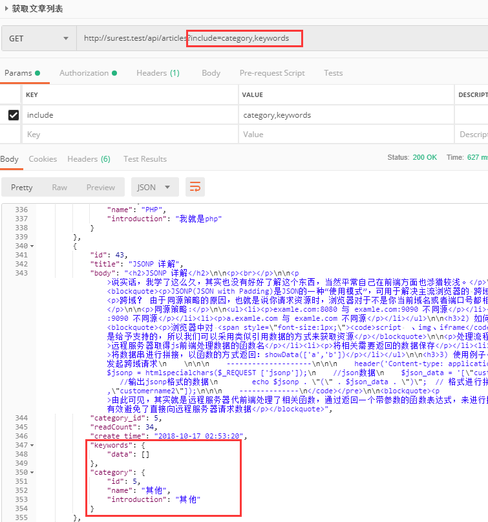Click the "id": 43 line
This screenshot has width=488, height=522.
point(109,255)
